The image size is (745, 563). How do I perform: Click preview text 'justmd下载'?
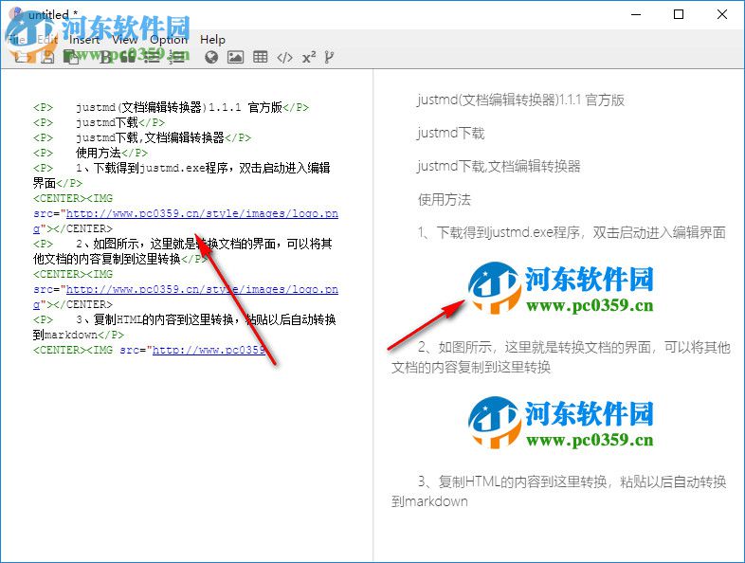[x=450, y=133]
